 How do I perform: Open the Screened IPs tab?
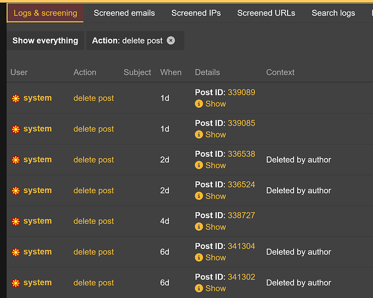tap(196, 13)
